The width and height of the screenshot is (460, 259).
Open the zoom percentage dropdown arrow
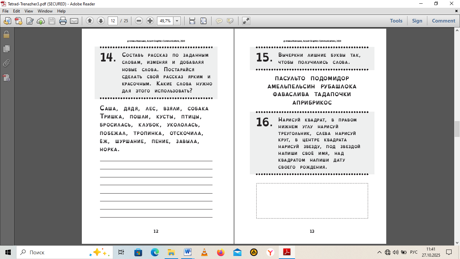click(177, 21)
